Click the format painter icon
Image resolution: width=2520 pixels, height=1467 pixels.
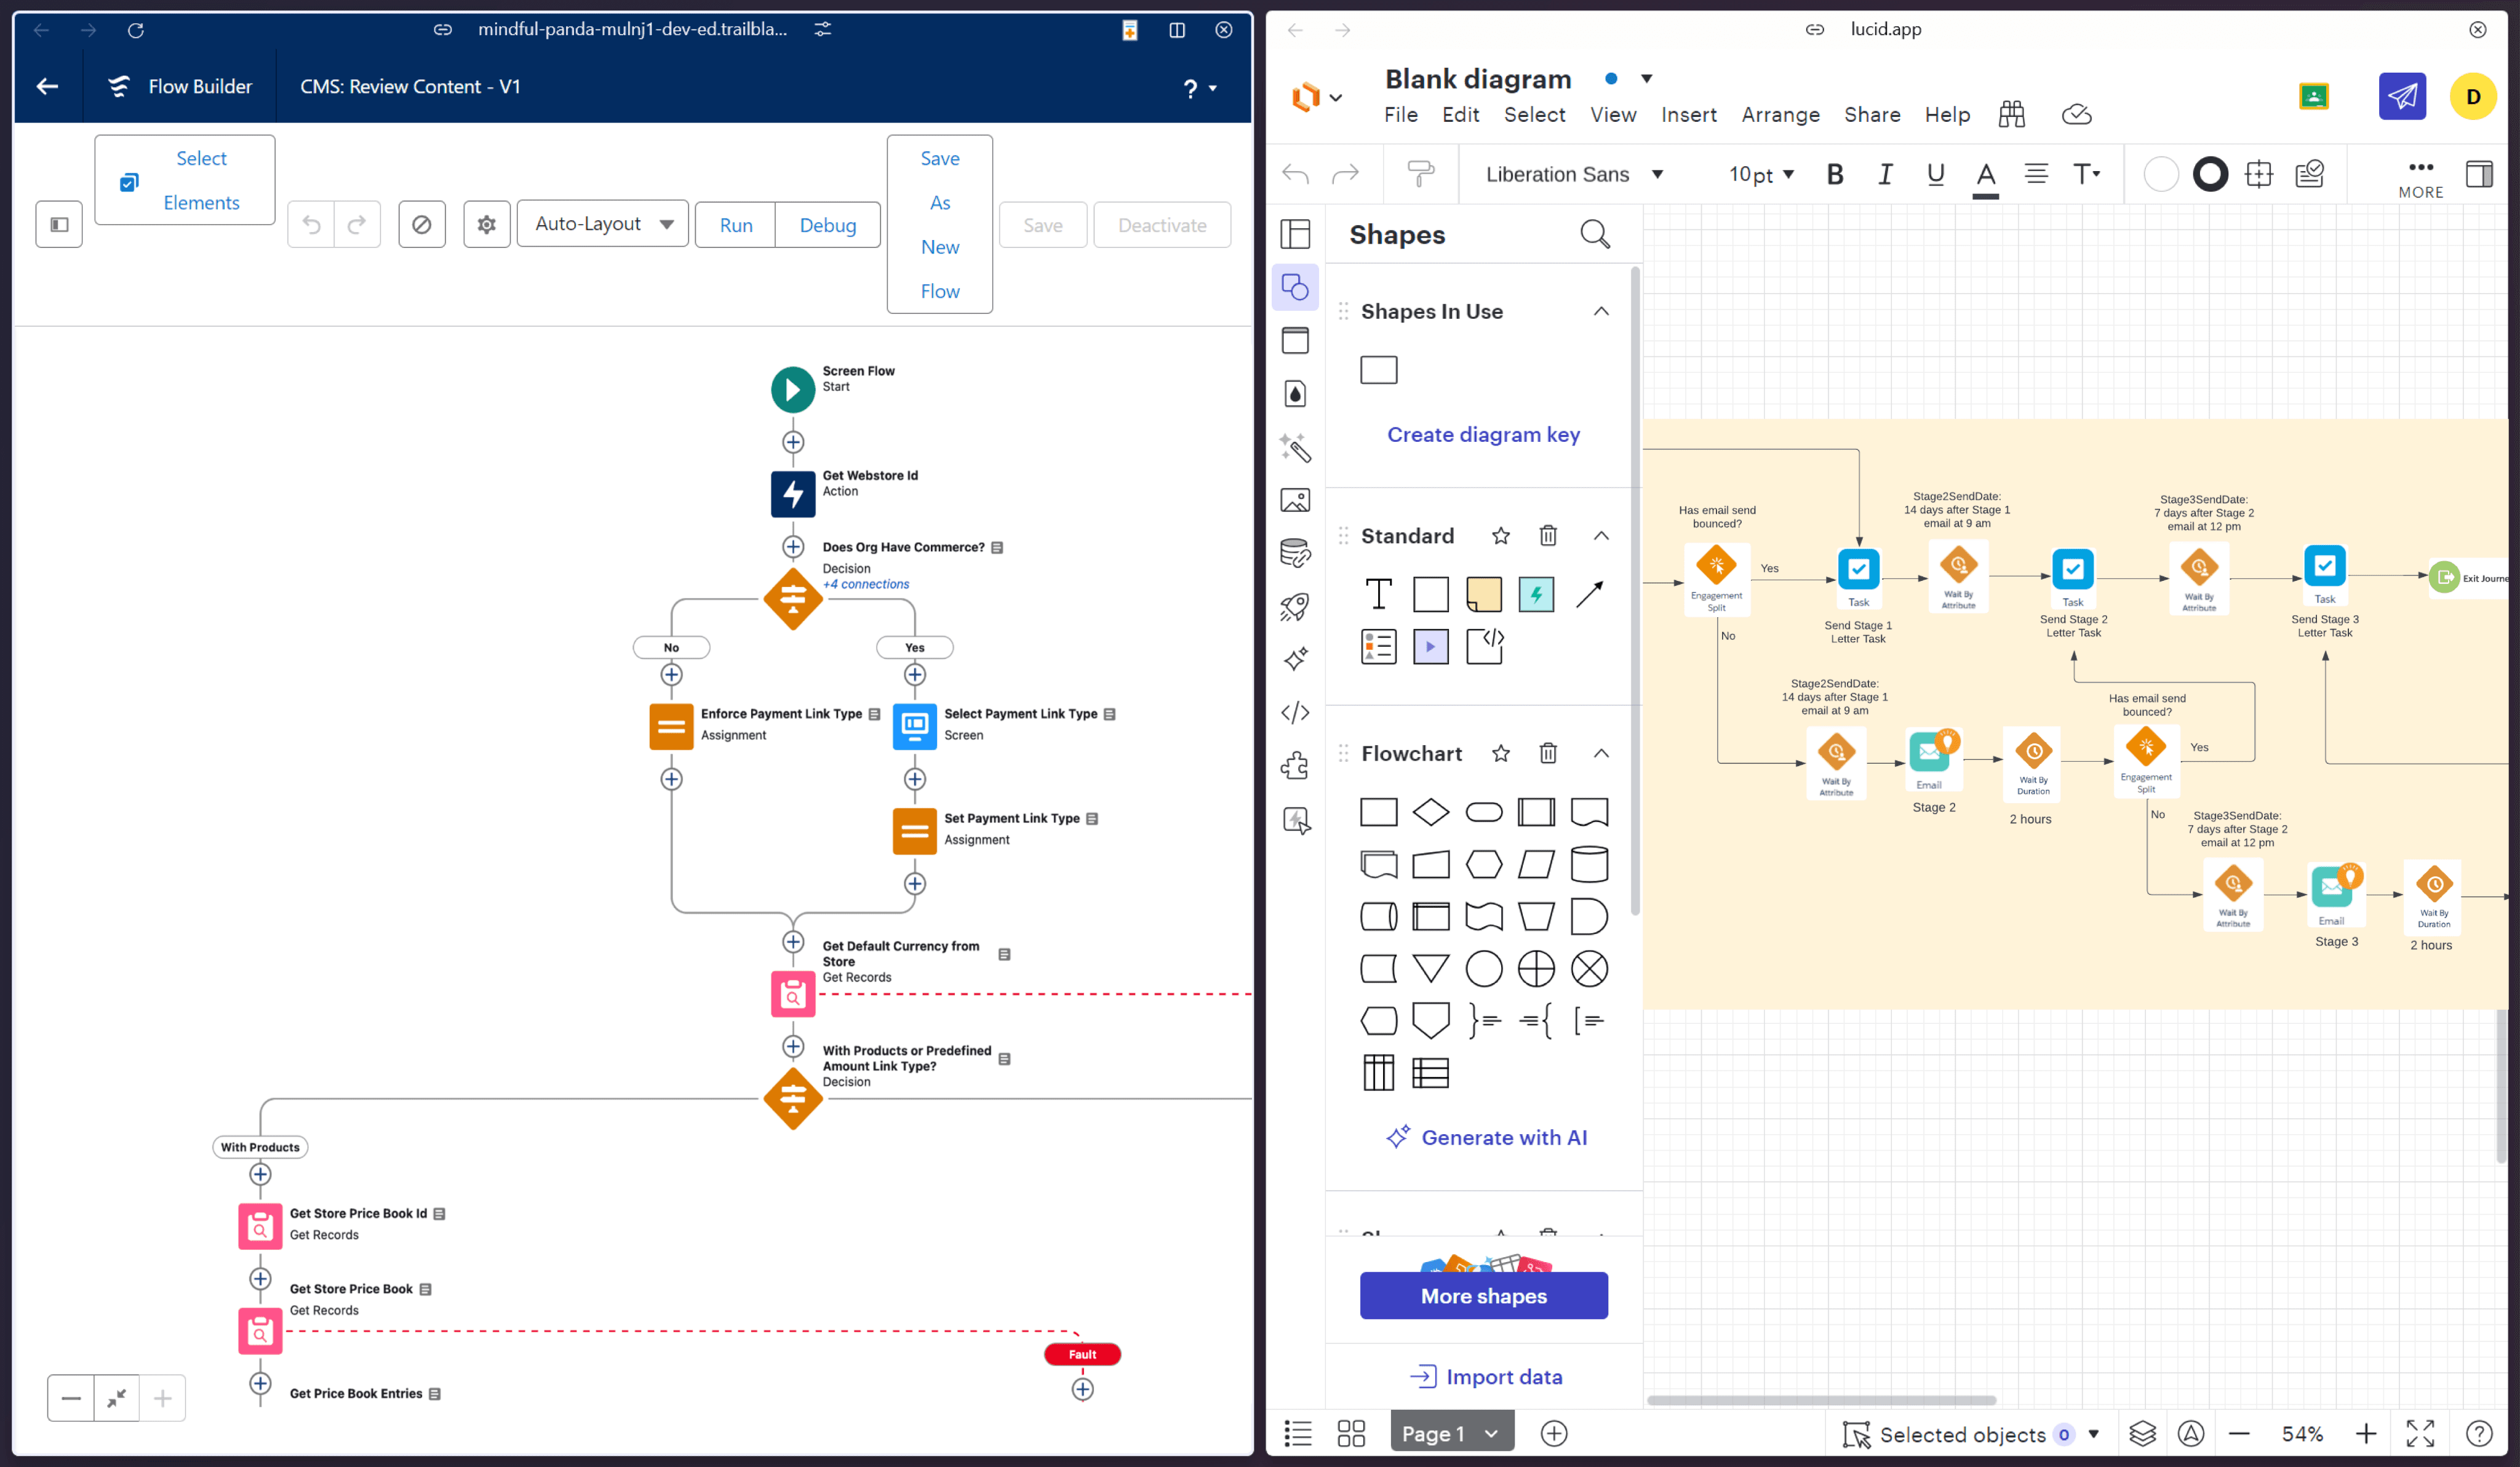pos(1420,175)
